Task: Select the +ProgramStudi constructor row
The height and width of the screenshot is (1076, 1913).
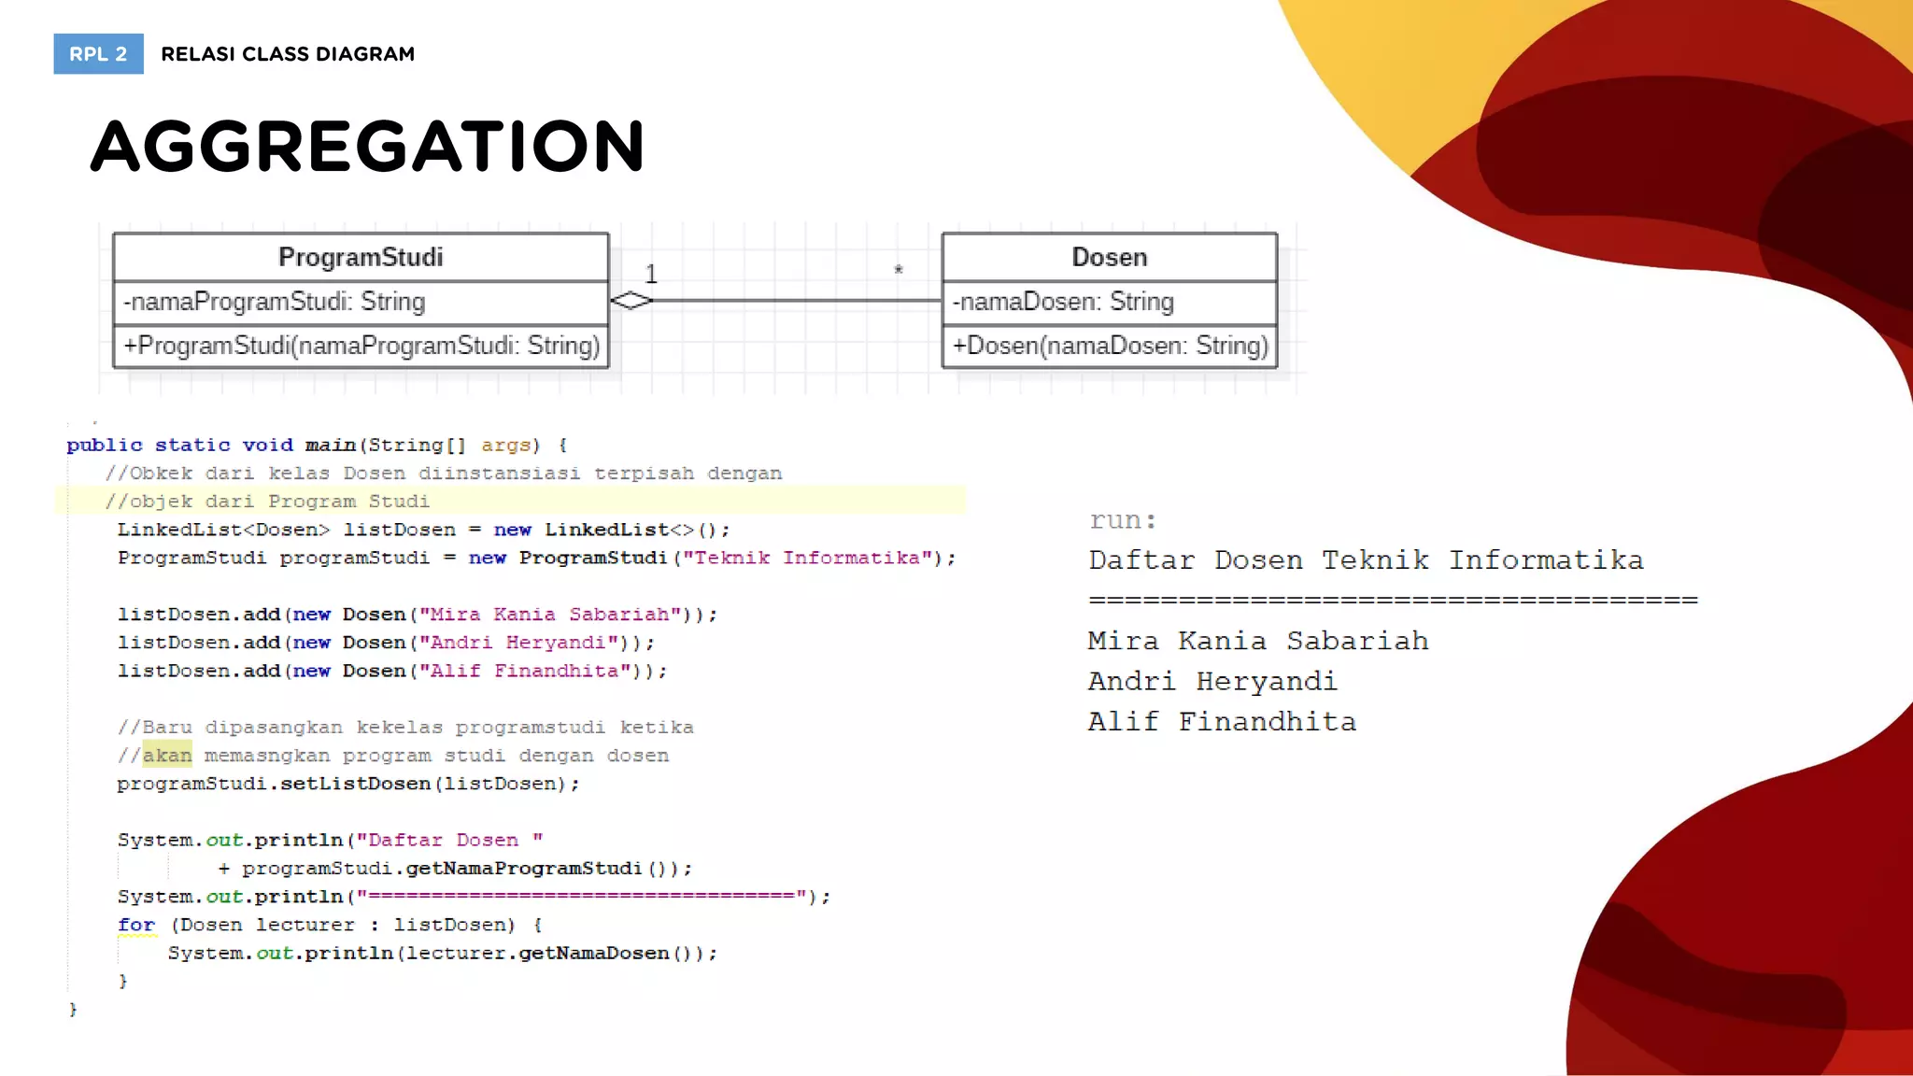Action: pos(361,346)
